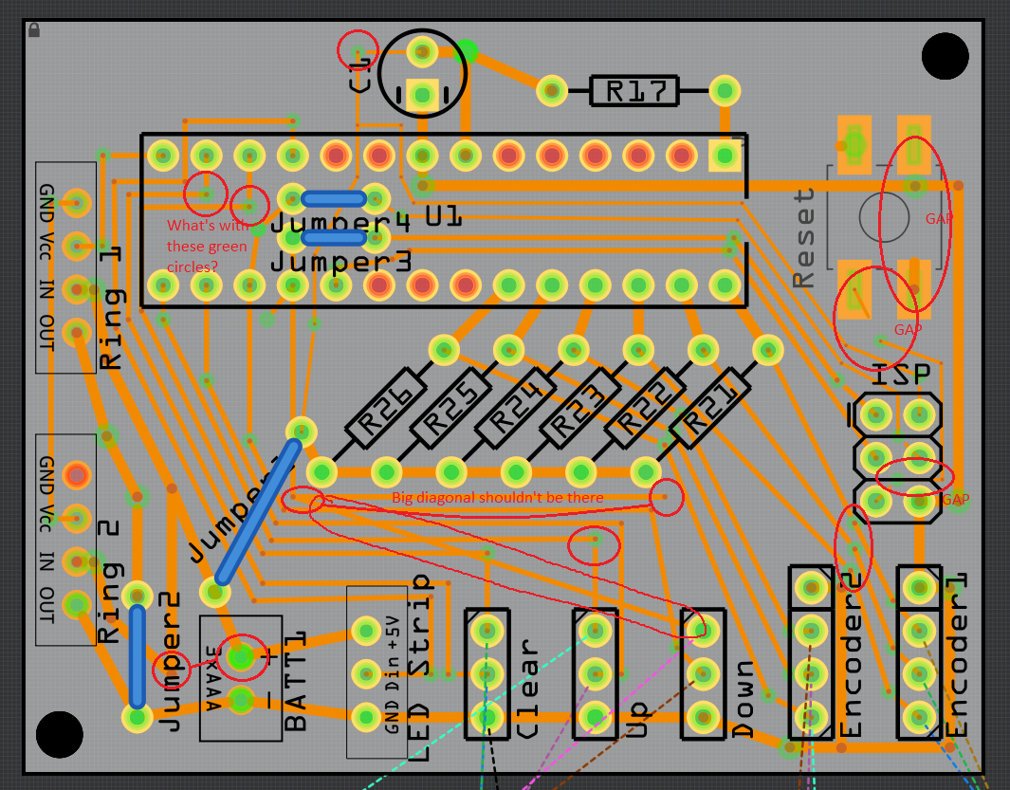This screenshot has width=1010, height=790.
Task: Click the right pad of resistor R17
Action: (725, 91)
